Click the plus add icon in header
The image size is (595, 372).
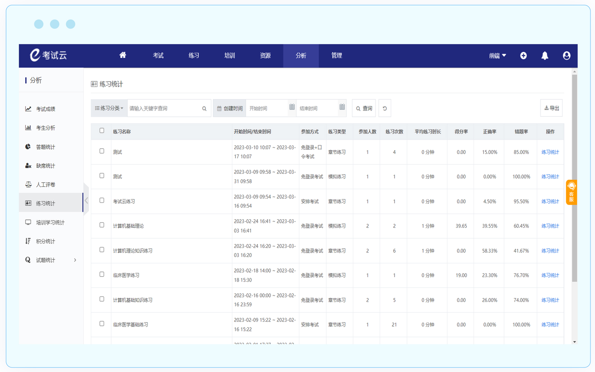tap(523, 56)
